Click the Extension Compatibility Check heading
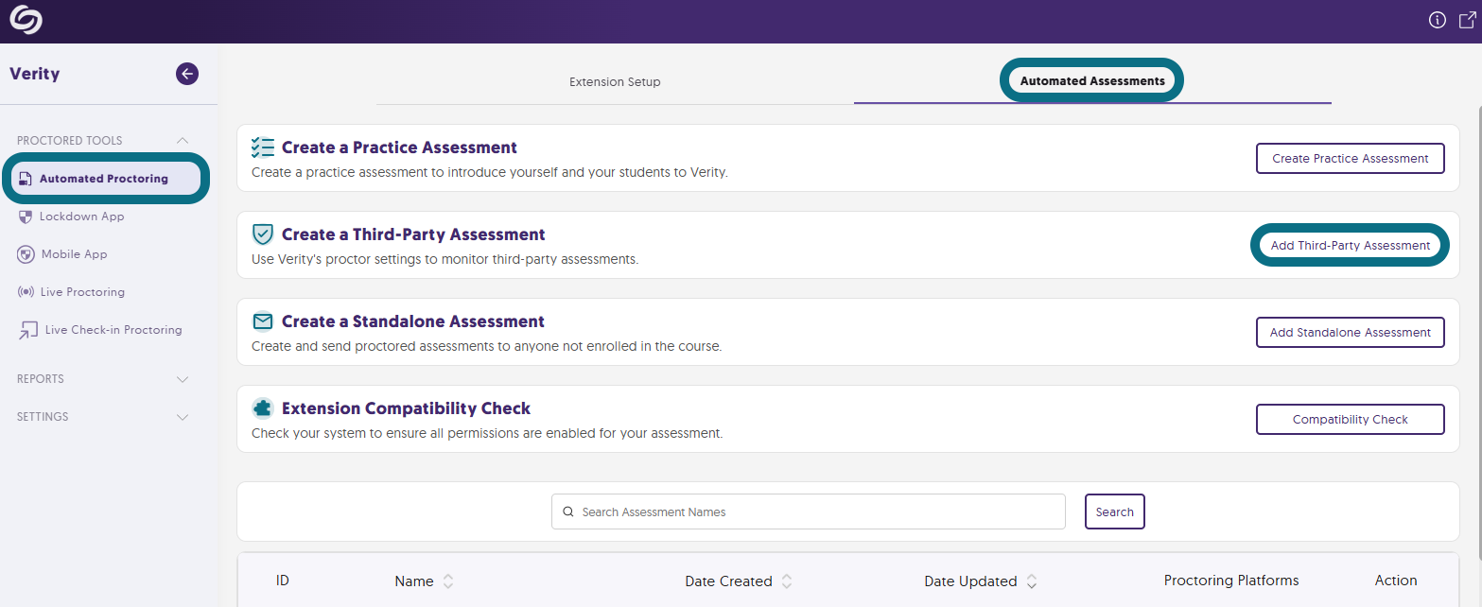Screen dimensions: 1482x607 [x=406, y=408]
